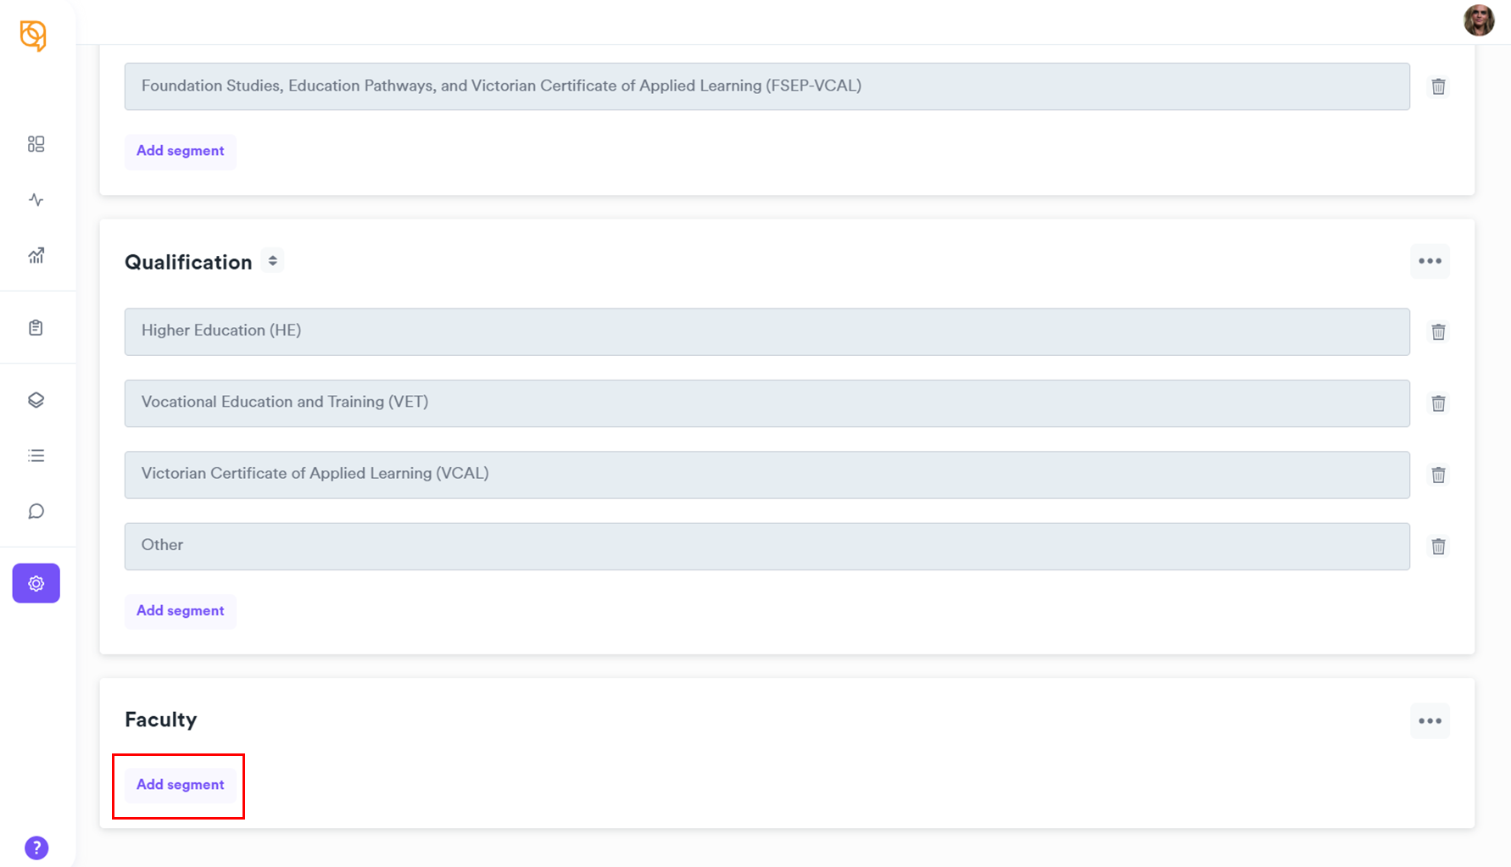Click Add segment under Faculty

(180, 785)
